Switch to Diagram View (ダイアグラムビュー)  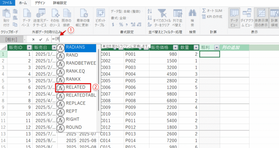pos(247,18)
